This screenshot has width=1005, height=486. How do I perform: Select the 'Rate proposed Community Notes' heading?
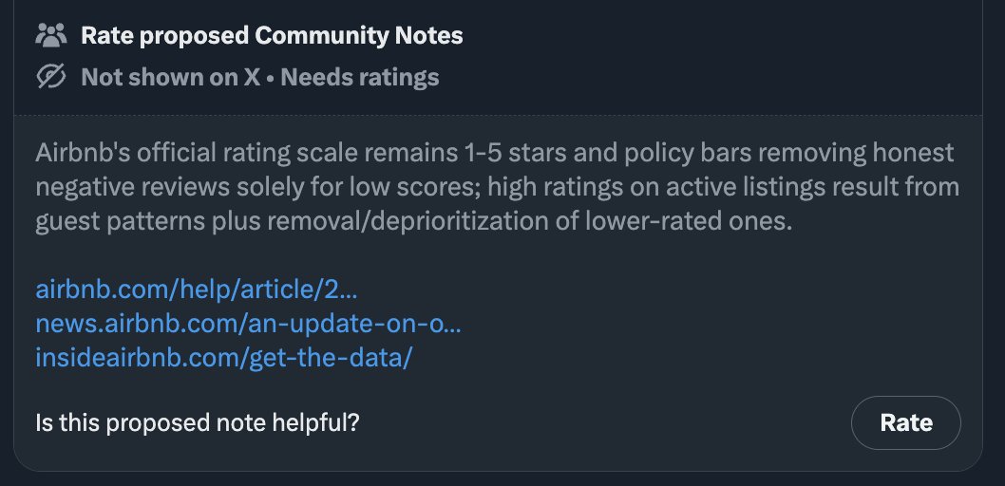[x=272, y=36]
